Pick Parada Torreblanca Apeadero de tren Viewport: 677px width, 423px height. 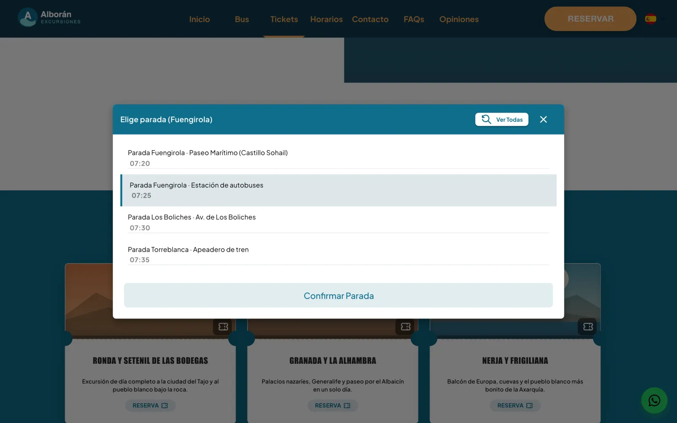[338, 255]
